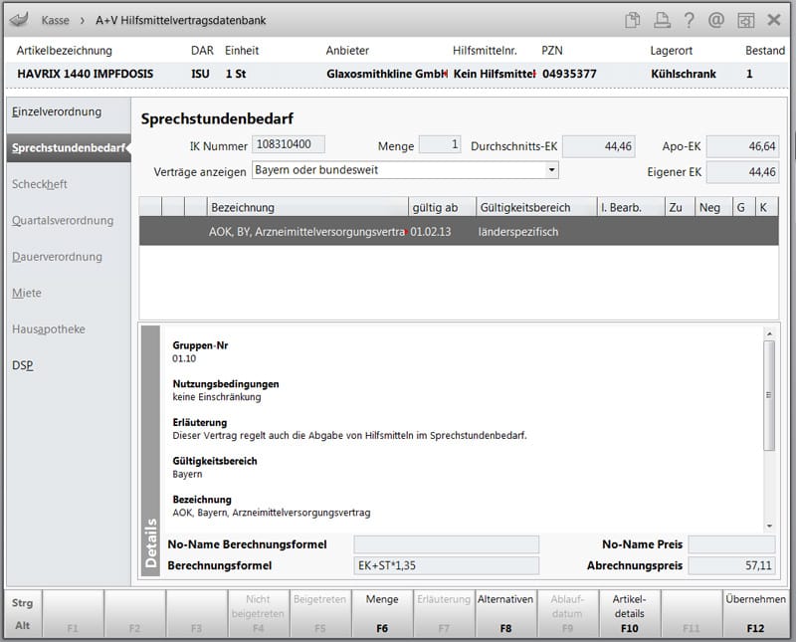Click the back arrow icon
Viewport: 796px width, 642px height.
coord(19,20)
